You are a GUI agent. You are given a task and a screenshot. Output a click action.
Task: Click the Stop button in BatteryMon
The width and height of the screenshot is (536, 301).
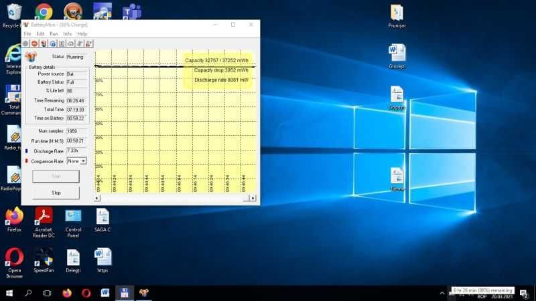pos(56,193)
